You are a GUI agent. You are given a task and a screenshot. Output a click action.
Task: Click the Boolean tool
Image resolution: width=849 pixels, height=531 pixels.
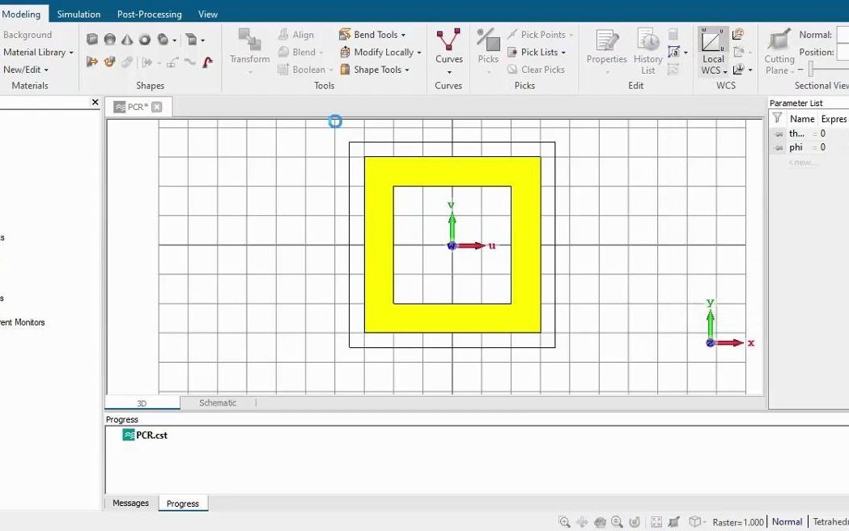pos(305,70)
